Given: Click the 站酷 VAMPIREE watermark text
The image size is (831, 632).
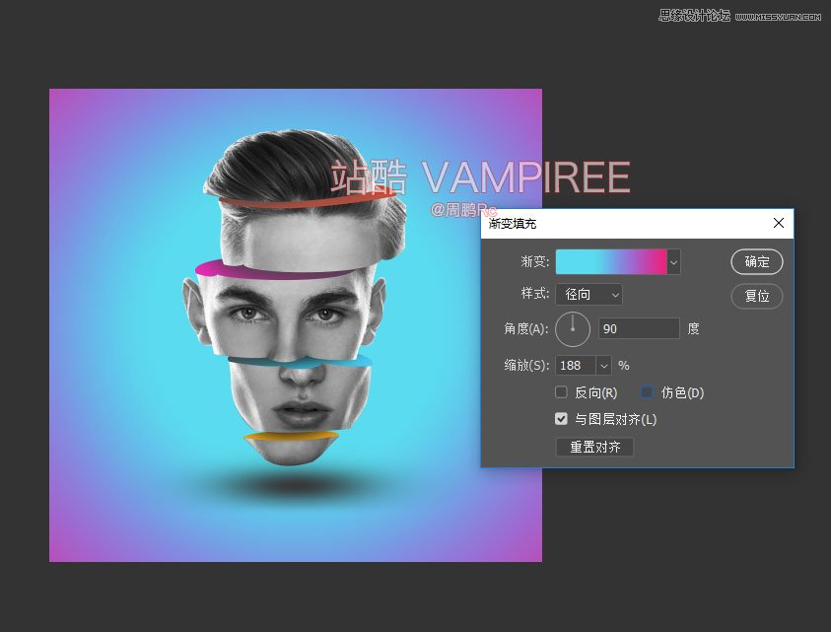Looking at the screenshot, I should coord(479,178).
